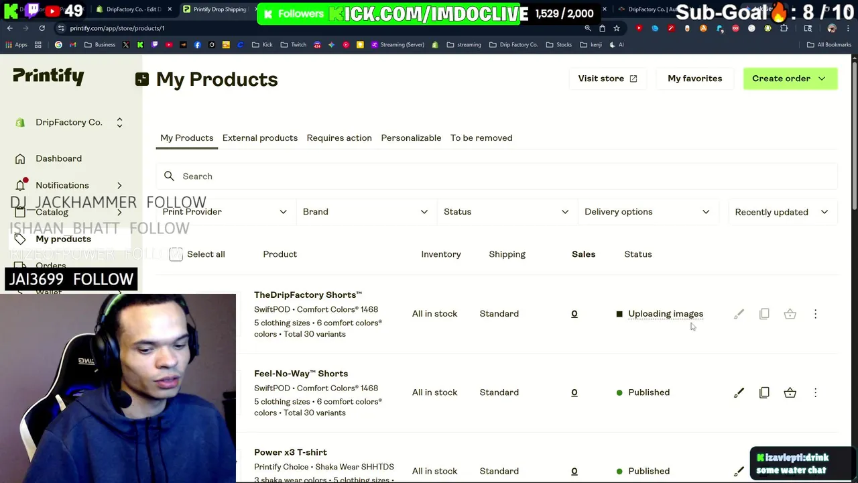Image resolution: width=858 pixels, height=483 pixels.
Task: Open the Streaming (Server) bookmark
Action: point(397,45)
